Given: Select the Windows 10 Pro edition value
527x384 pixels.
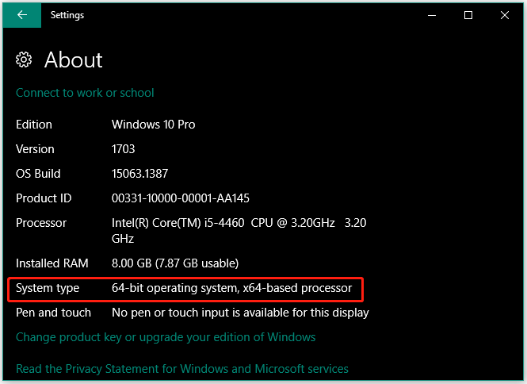Looking at the screenshot, I should click(x=153, y=125).
